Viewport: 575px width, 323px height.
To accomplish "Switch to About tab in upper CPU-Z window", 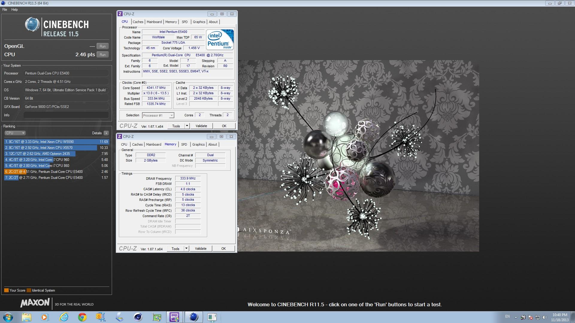I will pos(213,22).
